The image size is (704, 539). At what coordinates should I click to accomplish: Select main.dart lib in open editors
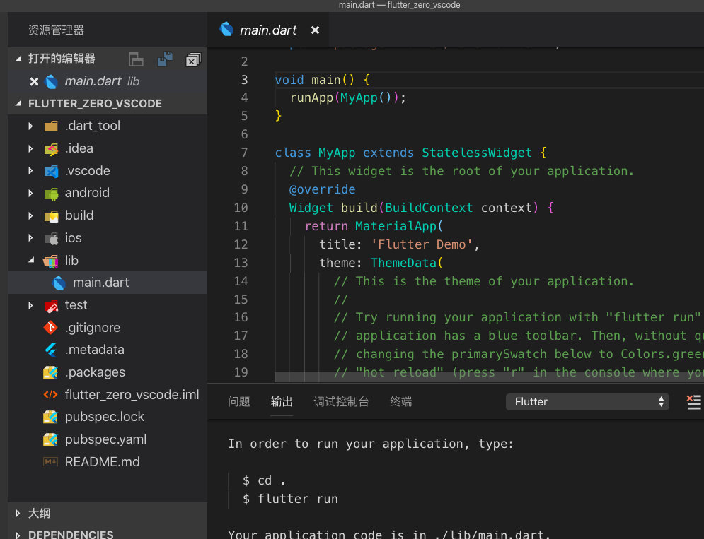108,81
